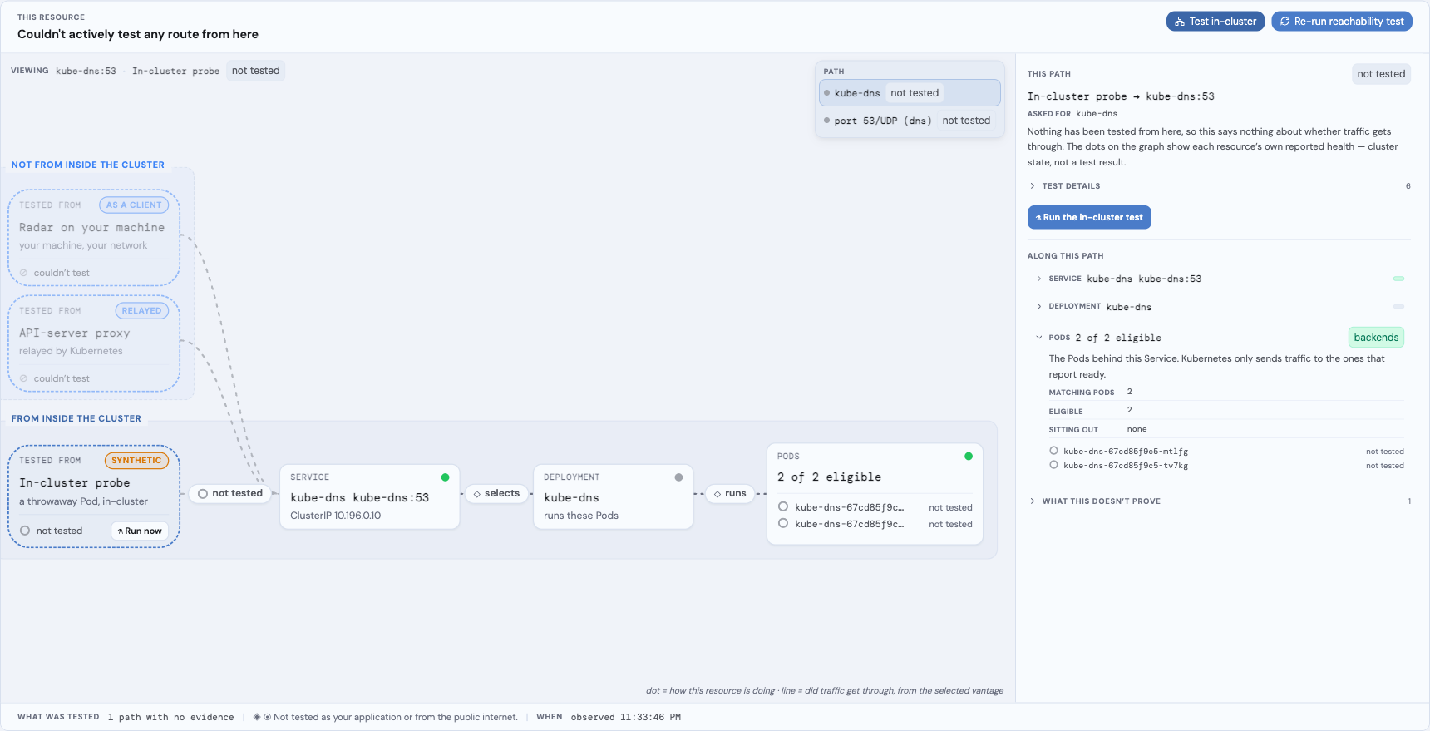Click the green backends badge
This screenshot has height=731, width=1430.
click(x=1376, y=338)
